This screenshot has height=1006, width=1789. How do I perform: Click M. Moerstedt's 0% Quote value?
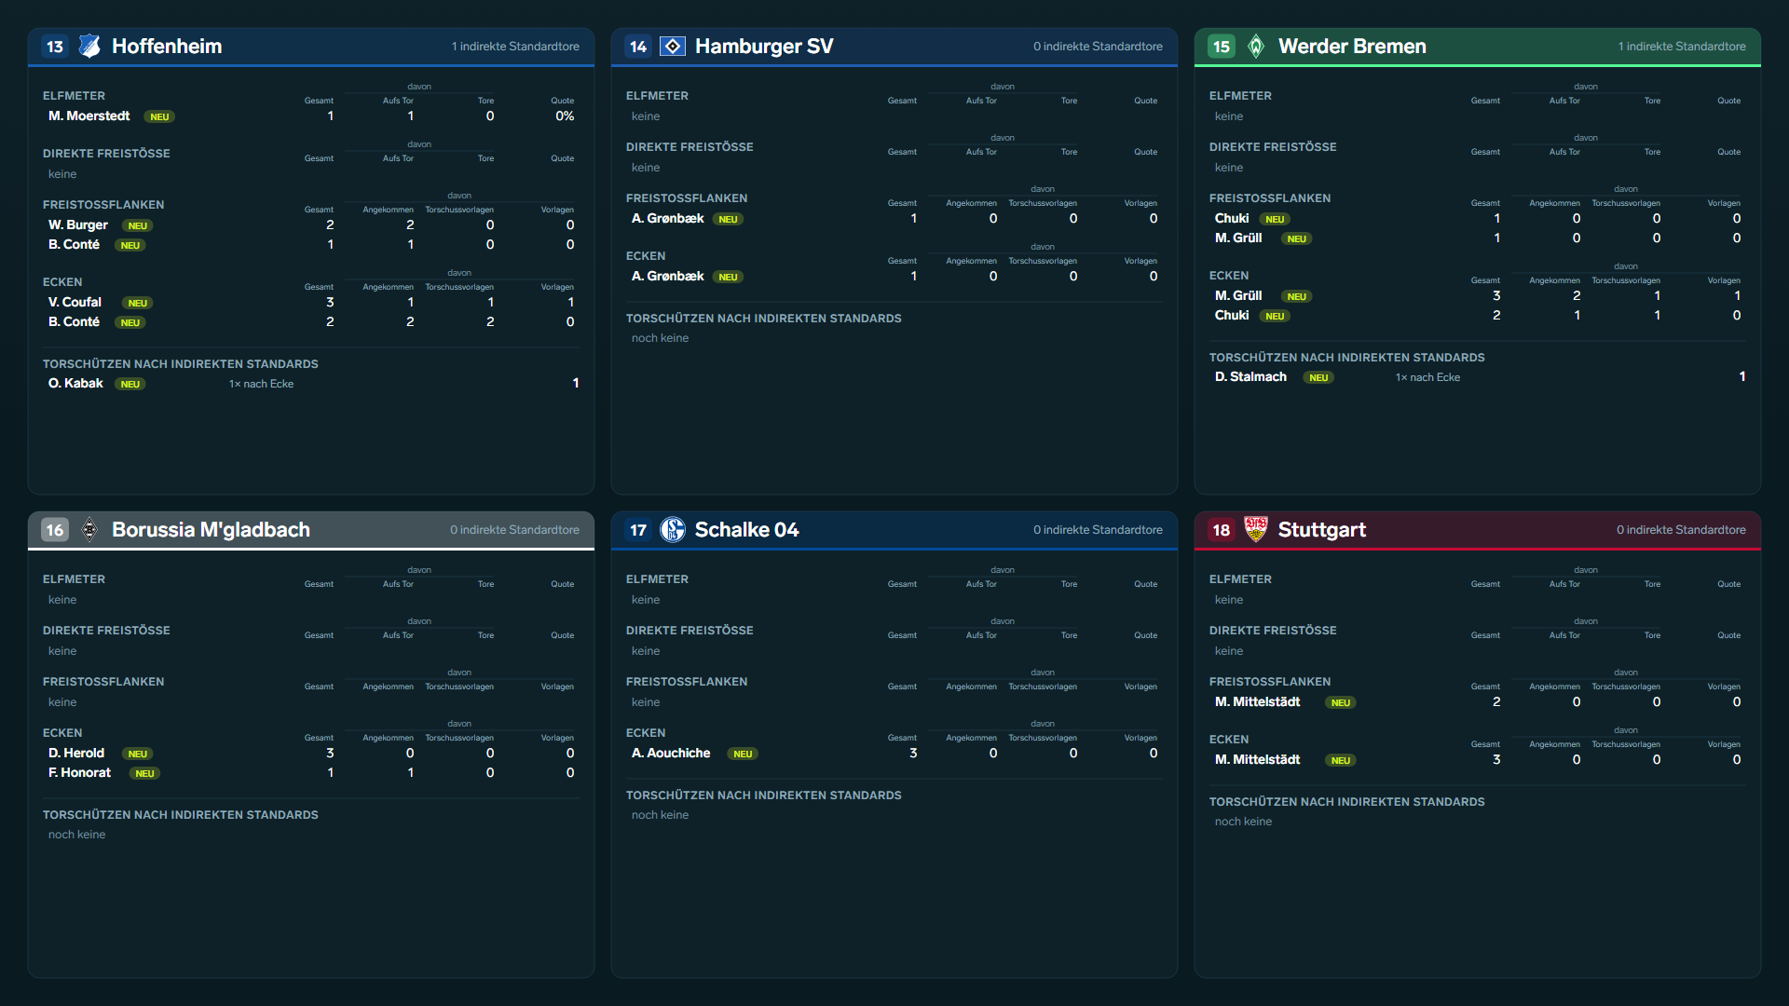565,116
